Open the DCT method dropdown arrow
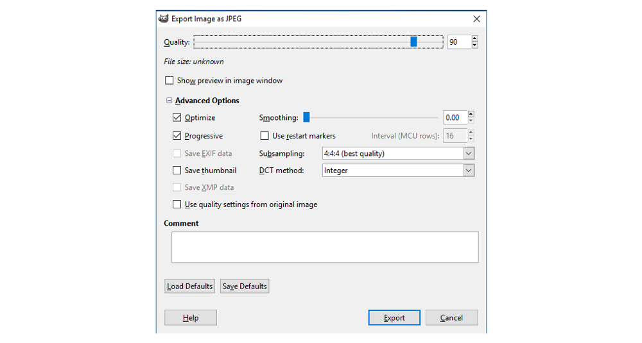The height and width of the screenshot is (343, 642). (469, 171)
